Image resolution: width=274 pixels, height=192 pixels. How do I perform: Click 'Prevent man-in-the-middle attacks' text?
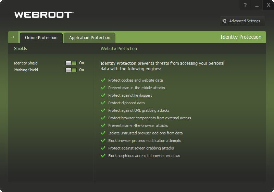point(136,88)
